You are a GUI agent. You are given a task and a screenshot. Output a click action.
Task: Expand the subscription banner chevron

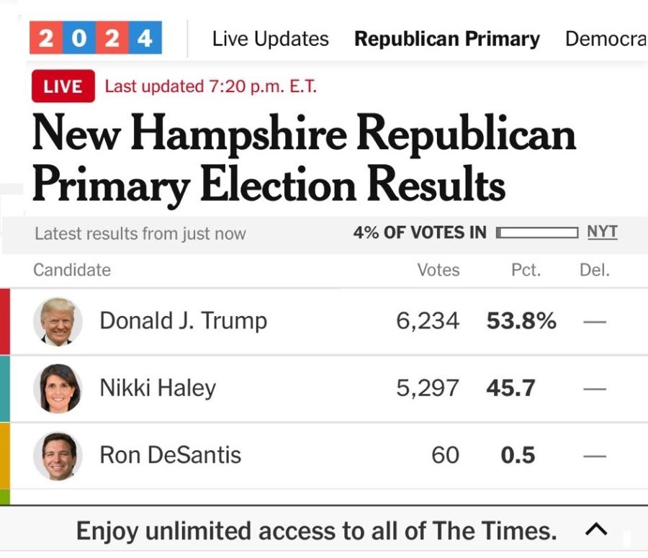point(596,529)
